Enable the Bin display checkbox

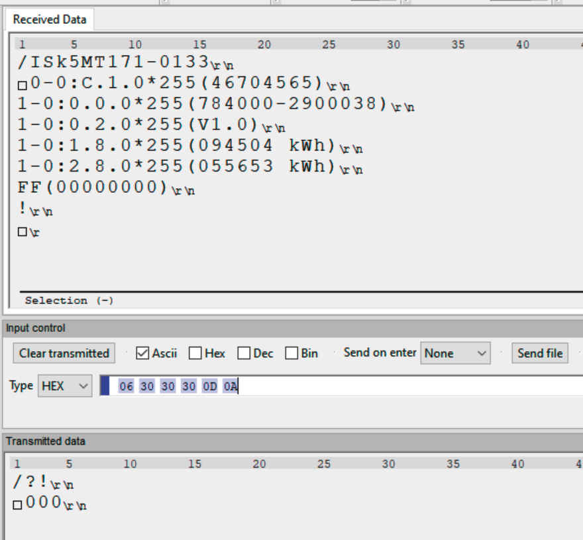[x=291, y=353]
